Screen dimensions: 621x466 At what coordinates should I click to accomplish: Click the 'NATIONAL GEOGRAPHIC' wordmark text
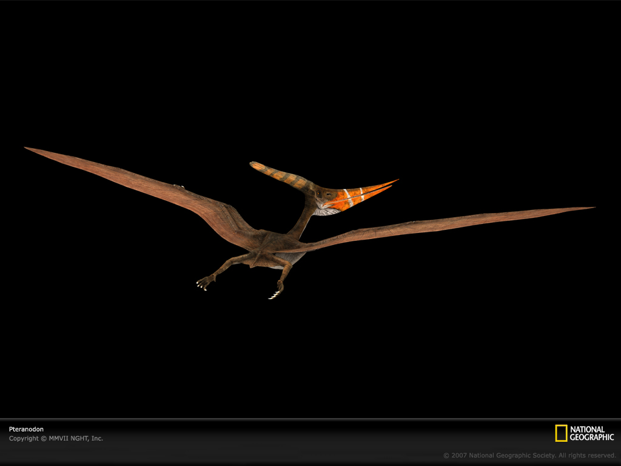click(x=592, y=433)
